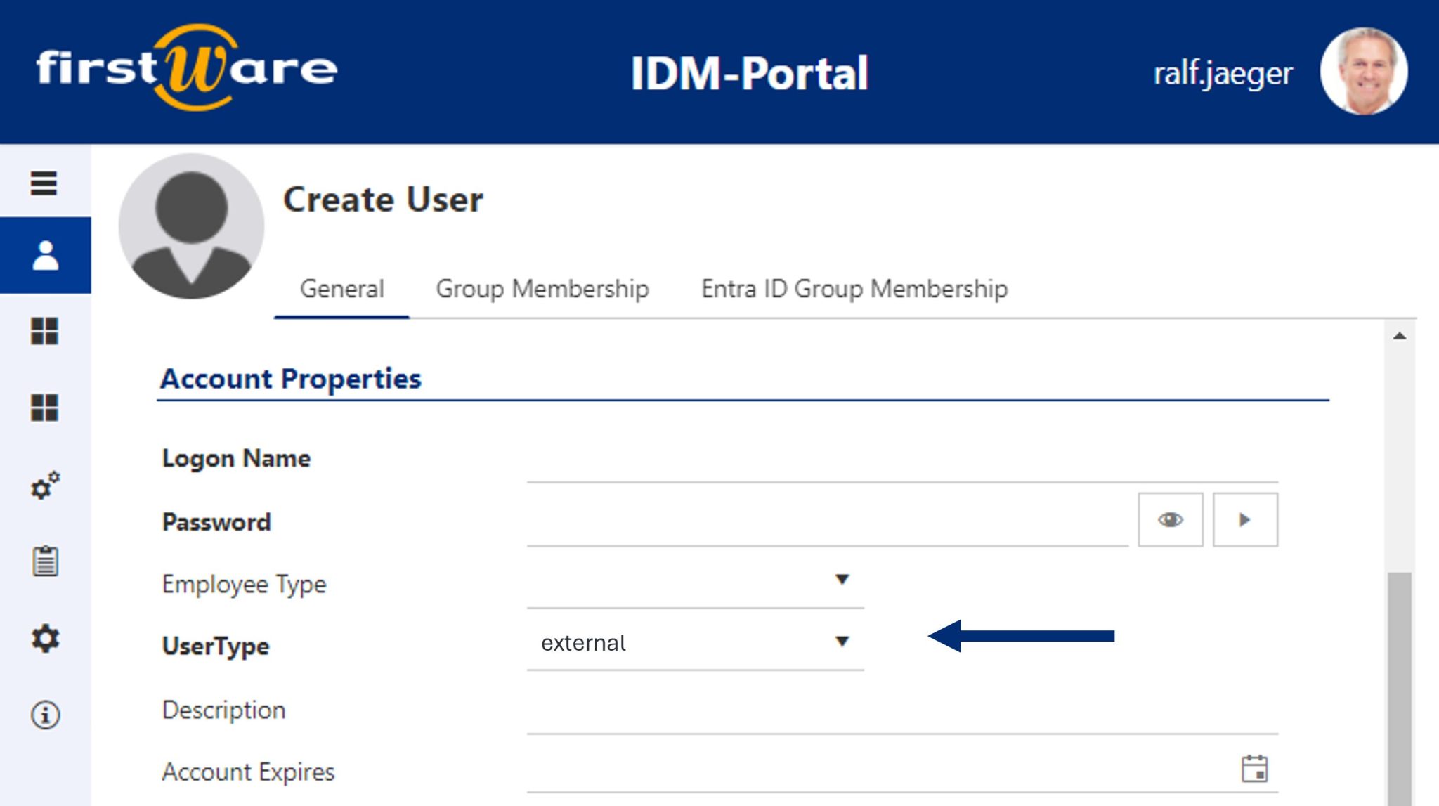Click the generate password arrow button
The height and width of the screenshot is (806, 1439).
1245,519
